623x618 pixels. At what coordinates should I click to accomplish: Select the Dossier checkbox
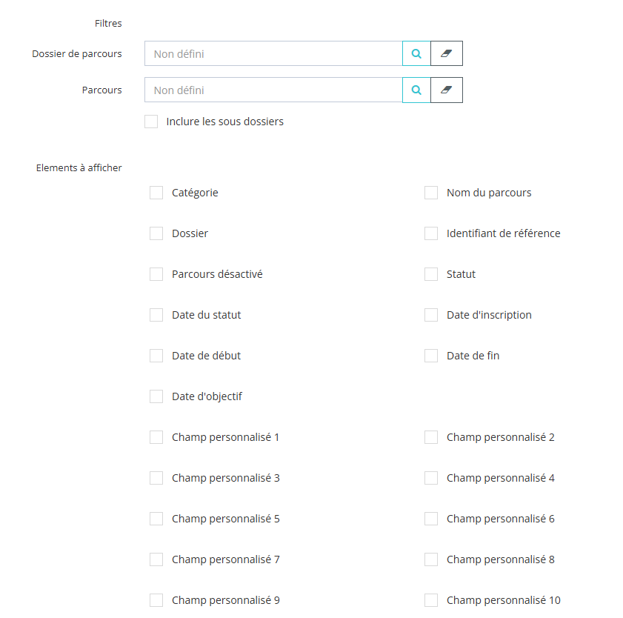(x=156, y=233)
